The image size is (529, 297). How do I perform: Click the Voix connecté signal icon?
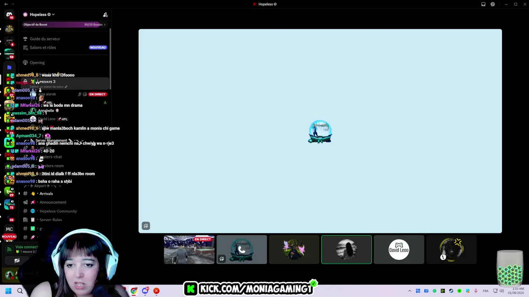click(9, 249)
